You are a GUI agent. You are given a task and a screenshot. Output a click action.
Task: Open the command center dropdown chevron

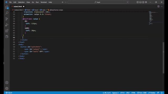(127, 2)
